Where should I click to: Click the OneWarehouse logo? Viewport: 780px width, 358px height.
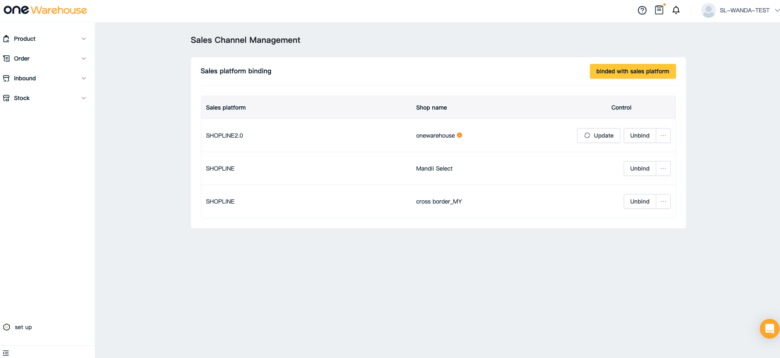click(45, 10)
